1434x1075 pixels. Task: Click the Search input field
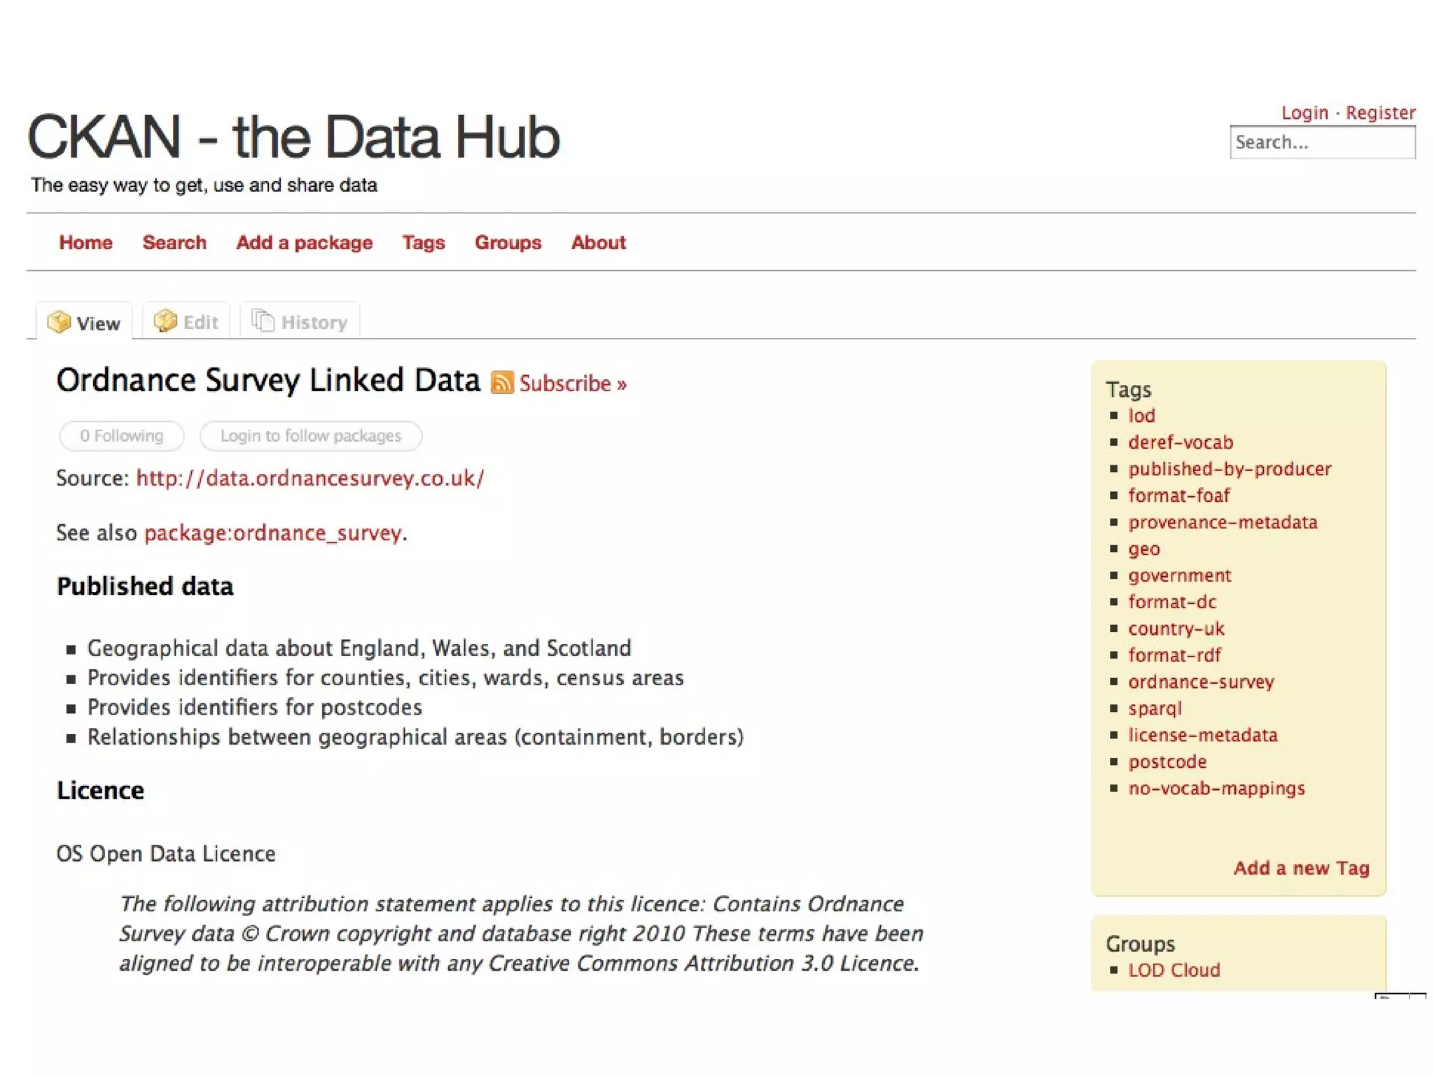pos(1322,143)
